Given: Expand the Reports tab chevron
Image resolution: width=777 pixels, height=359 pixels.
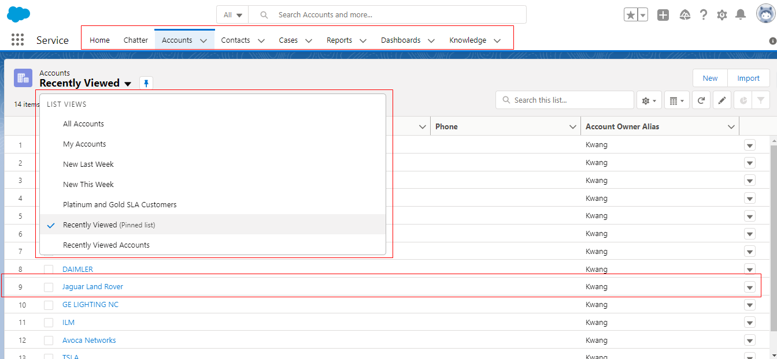Looking at the screenshot, I should [x=363, y=40].
